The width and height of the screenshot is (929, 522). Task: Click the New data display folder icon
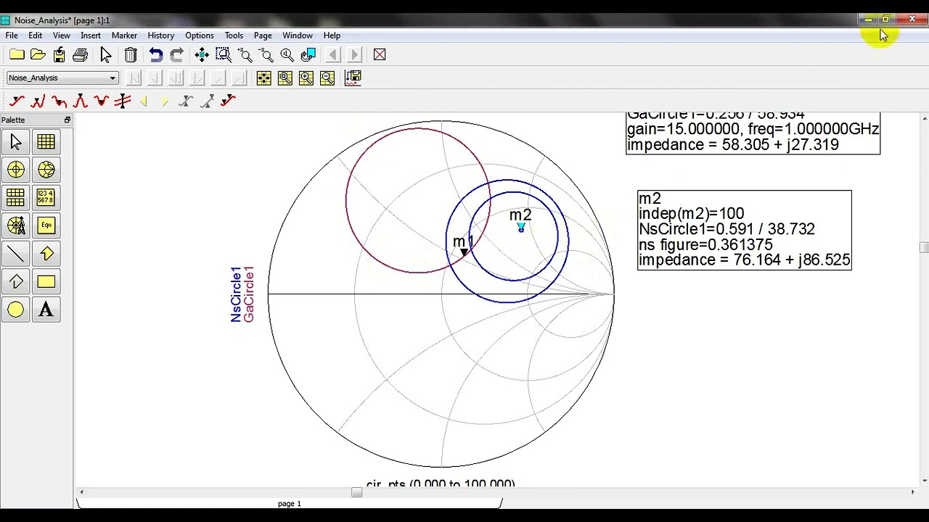click(x=17, y=55)
